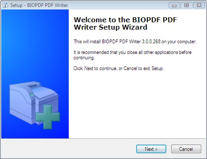Click the word 'continuing.' in the text
This screenshot has height=159, width=207.
pyautogui.click(x=84, y=58)
